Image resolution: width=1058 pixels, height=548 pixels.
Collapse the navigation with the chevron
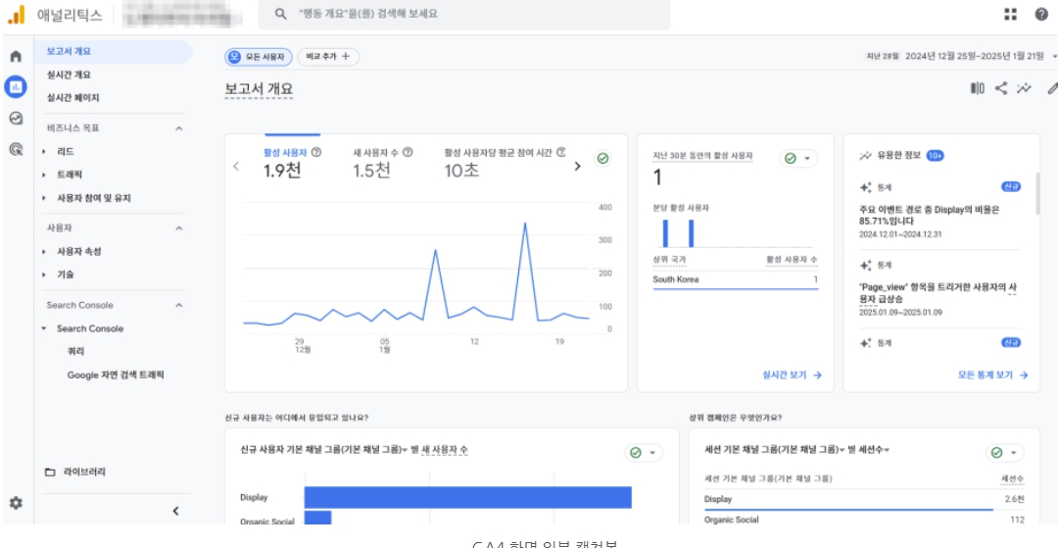point(175,511)
